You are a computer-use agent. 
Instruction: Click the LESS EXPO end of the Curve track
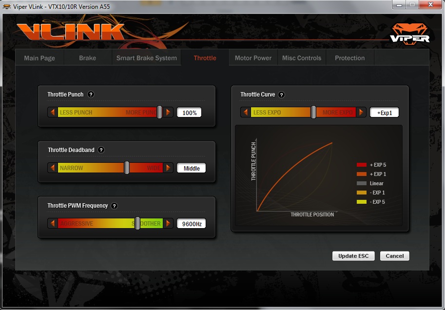click(x=267, y=113)
